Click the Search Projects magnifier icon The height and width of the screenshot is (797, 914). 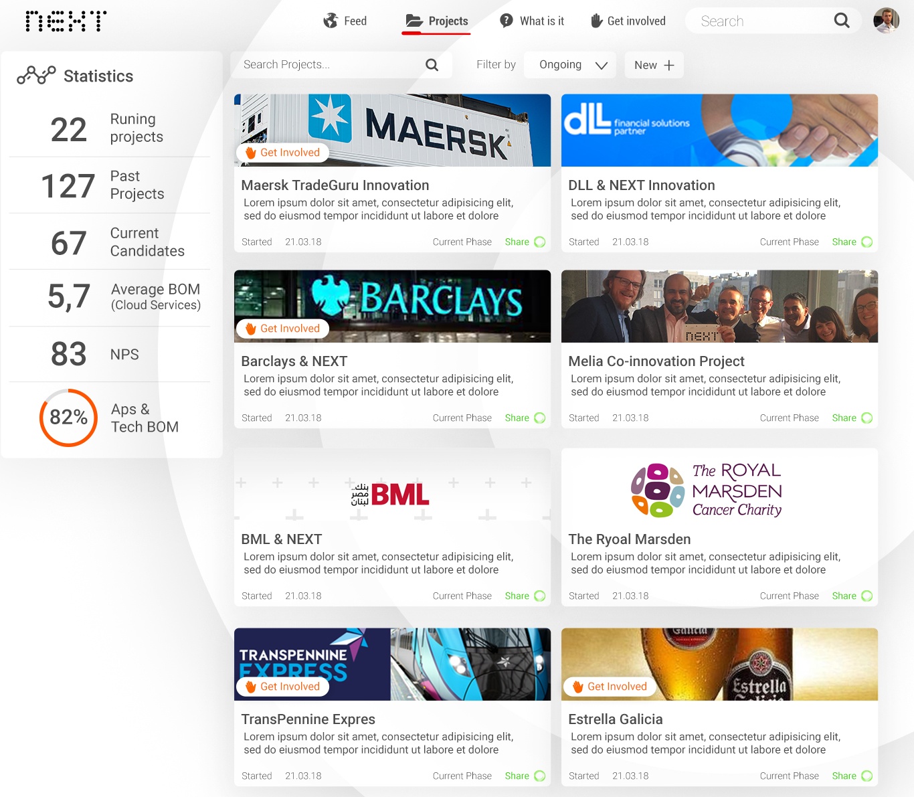[x=432, y=65]
